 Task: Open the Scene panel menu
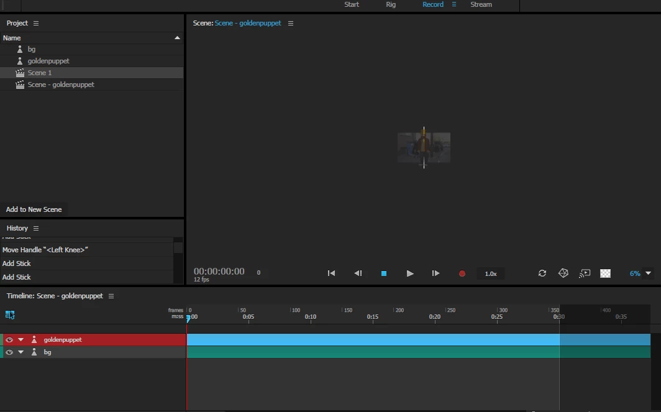tap(291, 23)
